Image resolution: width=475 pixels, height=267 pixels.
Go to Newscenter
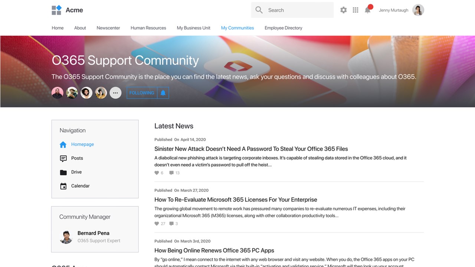click(x=108, y=28)
